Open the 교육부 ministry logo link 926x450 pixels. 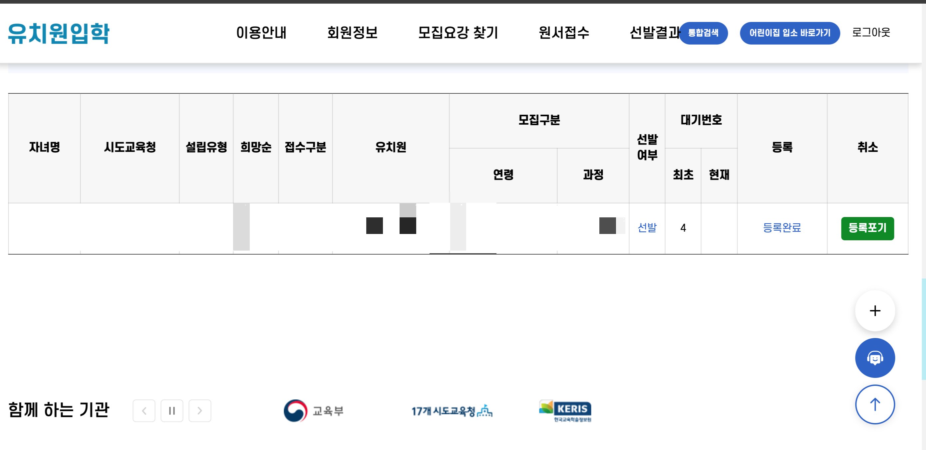(313, 410)
